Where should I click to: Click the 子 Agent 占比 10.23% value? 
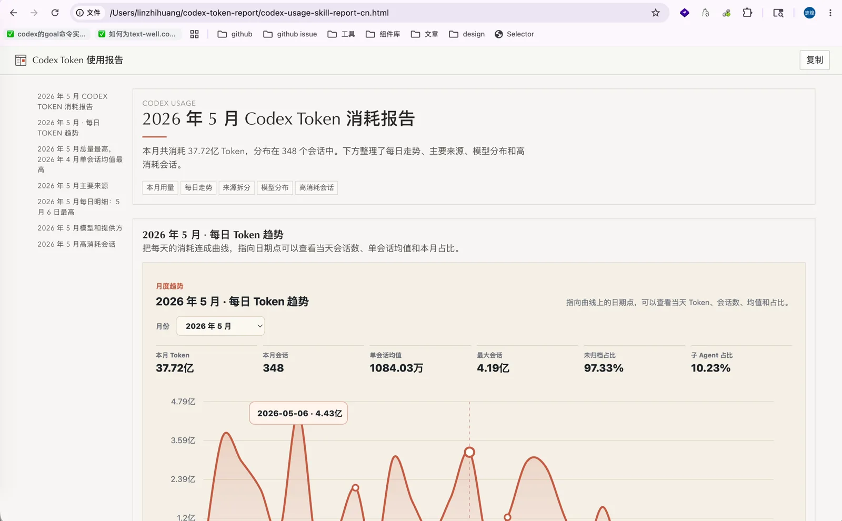tap(710, 368)
